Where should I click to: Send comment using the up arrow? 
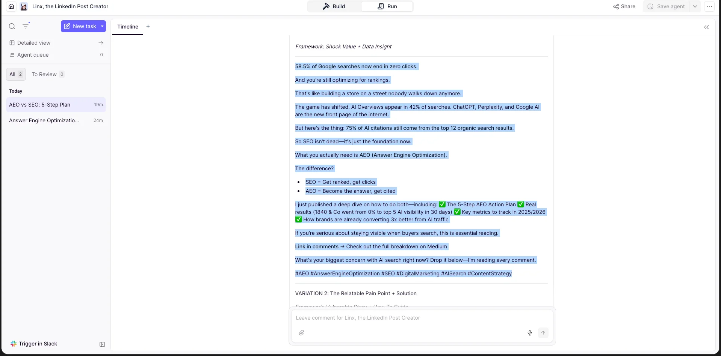[543, 333]
